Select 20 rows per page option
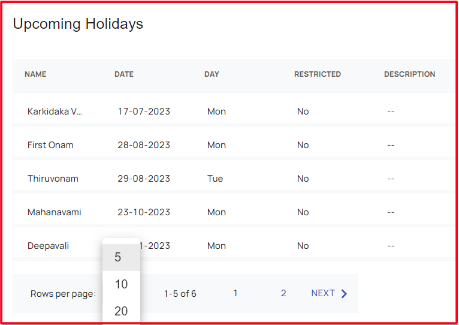 pos(121,311)
